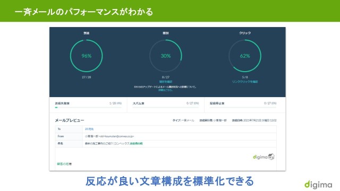The width and height of the screenshot is (340, 191).
Task: Select the 27/28 delivered count
Action: 86,77
